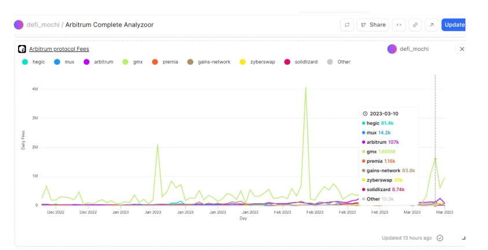This screenshot has height=250, width=488.
Task: Click the blue Update button
Action: [454, 25]
